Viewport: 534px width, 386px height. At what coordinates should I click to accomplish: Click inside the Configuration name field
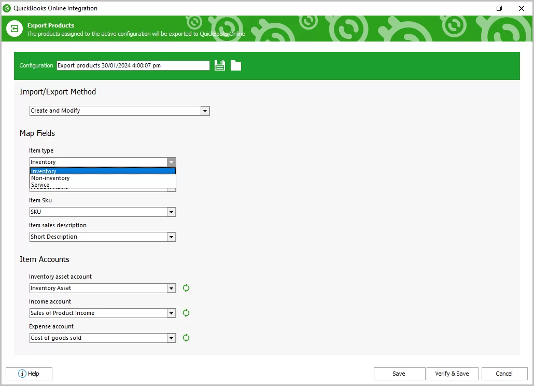[x=132, y=65]
